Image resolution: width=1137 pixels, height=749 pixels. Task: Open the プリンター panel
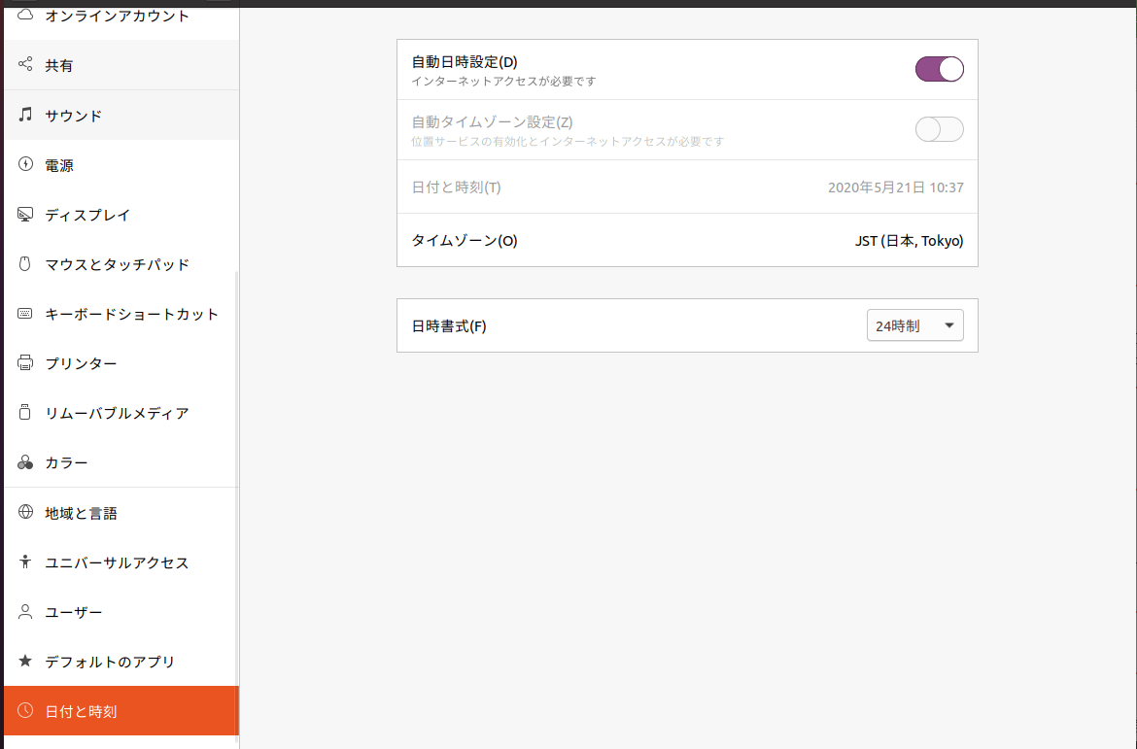121,363
